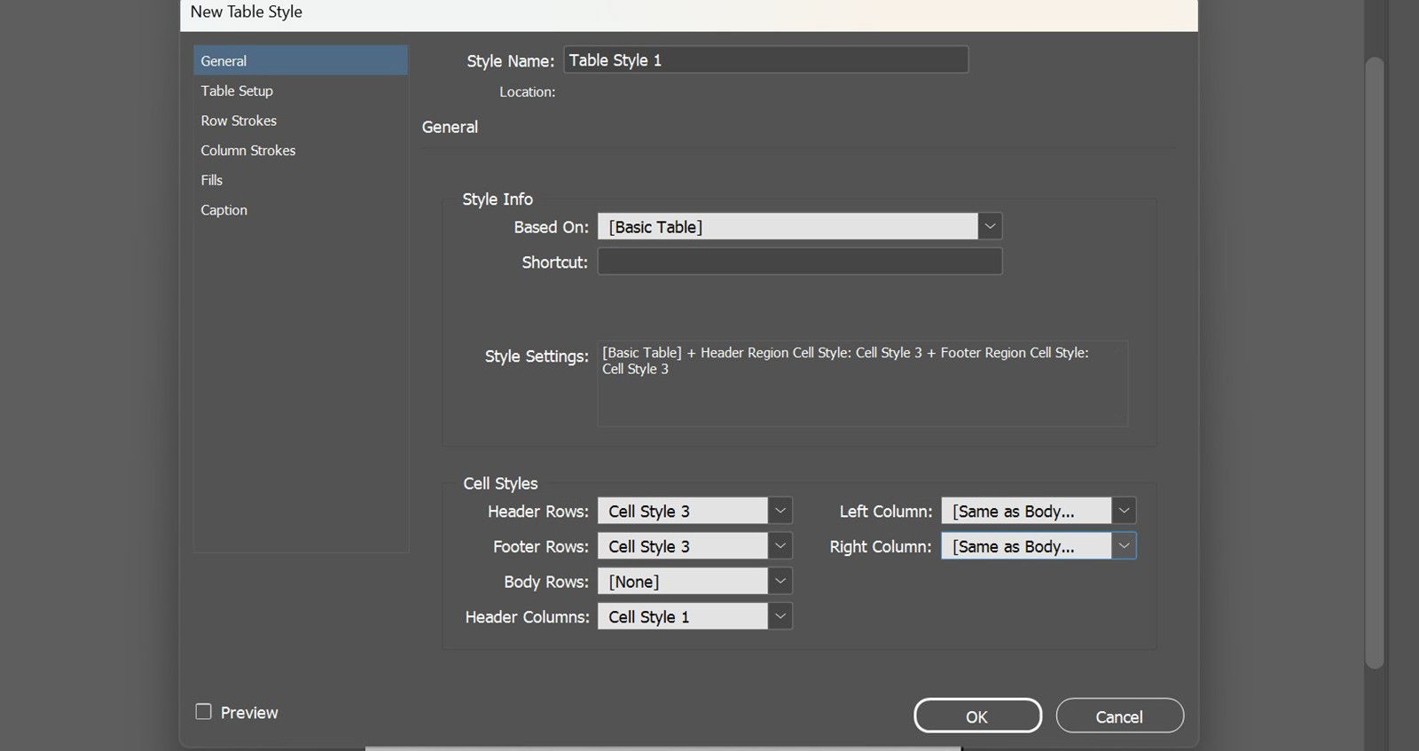Expand the Left Column cell style dropdown
1419x751 pixels.
coord(1124,511)
